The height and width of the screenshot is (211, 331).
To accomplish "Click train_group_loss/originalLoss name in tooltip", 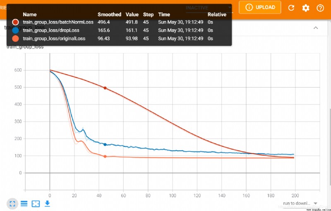I will [54, 38].
